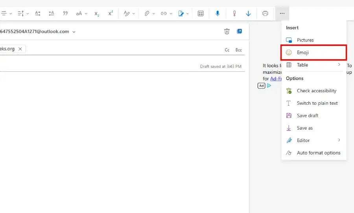The image size is (354, 213).
Task: Show the Bcc field
Action: [x=239, y=50]
